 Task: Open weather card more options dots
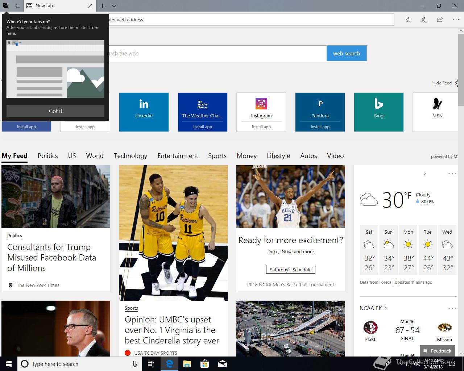pos(452,173)
